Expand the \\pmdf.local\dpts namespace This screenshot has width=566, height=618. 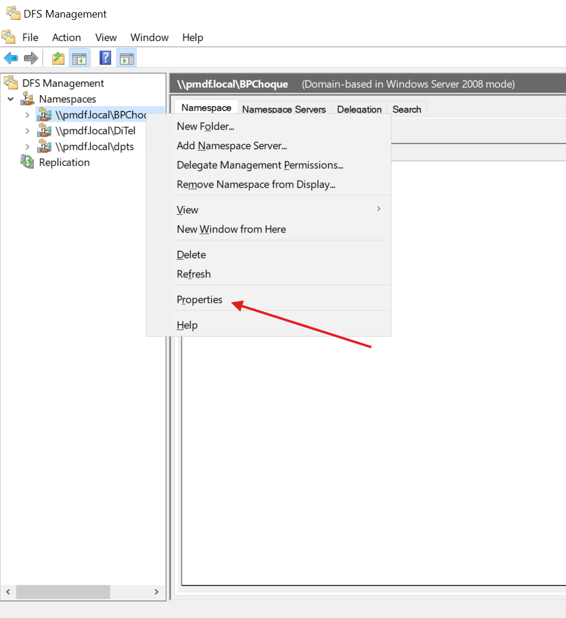point(27,147)
